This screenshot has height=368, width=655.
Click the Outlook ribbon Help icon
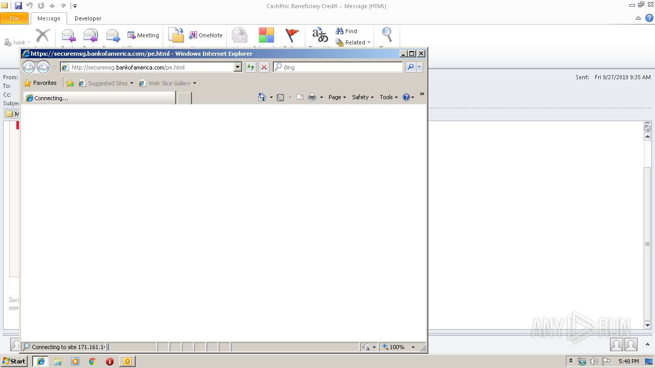[649, 18]
